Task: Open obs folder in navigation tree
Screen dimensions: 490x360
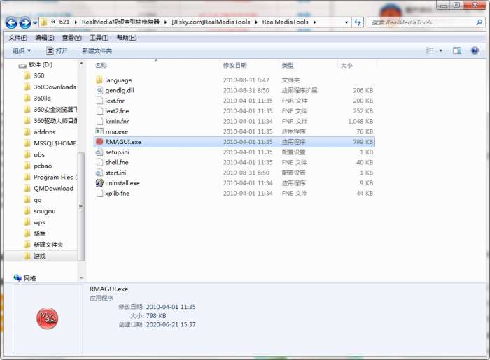Action: pyautogui.click(x=34, y=154)
